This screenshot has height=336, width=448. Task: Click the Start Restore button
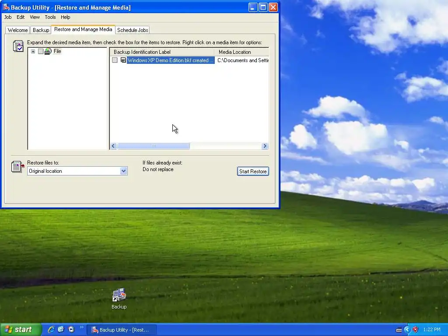coord(253,171)
